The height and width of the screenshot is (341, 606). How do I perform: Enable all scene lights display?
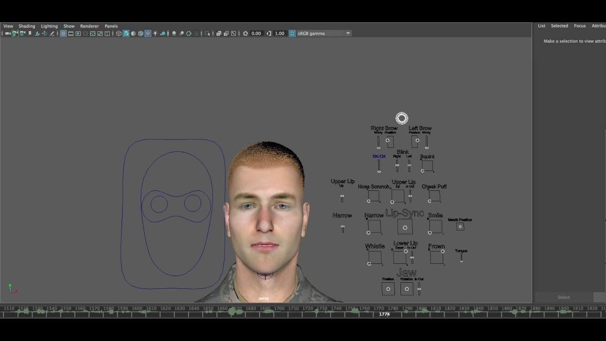click(155, 33)
